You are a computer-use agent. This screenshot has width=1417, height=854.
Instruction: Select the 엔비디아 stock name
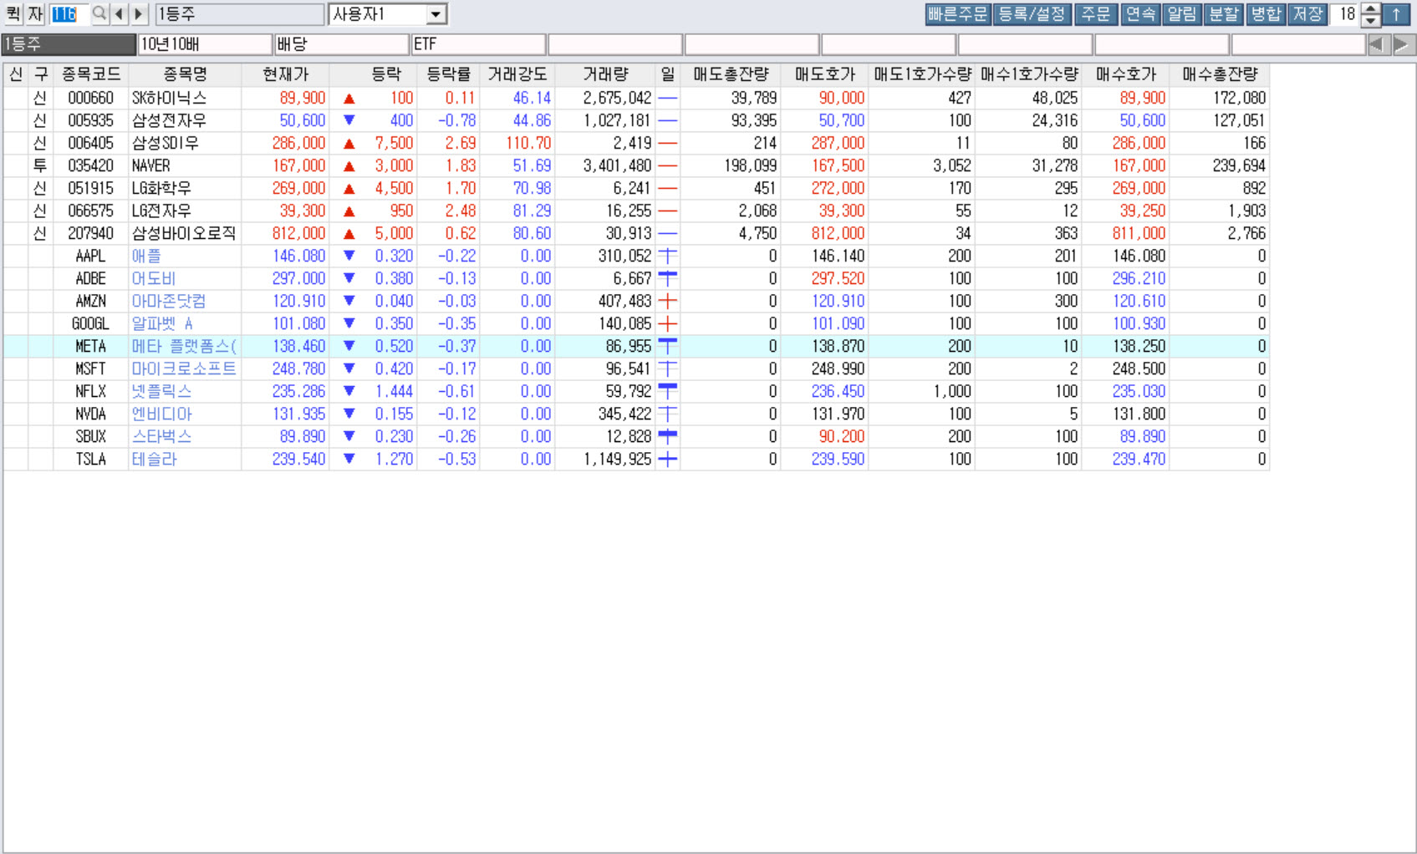click(162, 414)
